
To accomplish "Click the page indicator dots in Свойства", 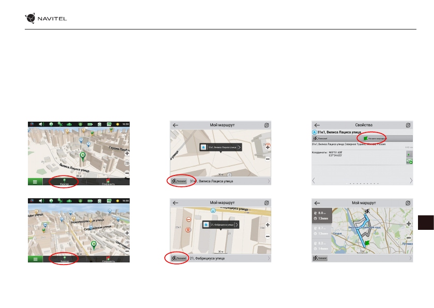I will (x=364, y=183).
